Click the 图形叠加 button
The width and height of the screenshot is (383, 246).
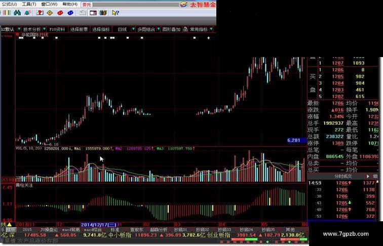click(171, 29)
